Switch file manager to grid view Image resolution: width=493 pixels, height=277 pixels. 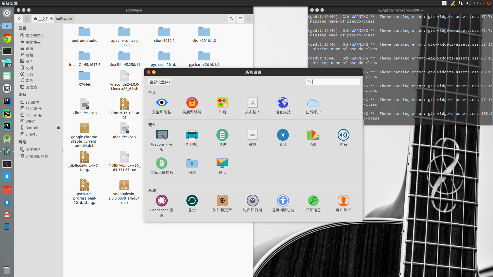(x=249, y=19)
